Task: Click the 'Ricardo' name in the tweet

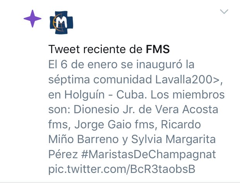Action: (181, 124)
